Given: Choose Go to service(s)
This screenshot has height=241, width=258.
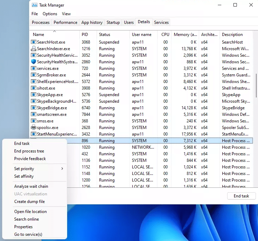Looking at the screenshot, I should [28, 234].
